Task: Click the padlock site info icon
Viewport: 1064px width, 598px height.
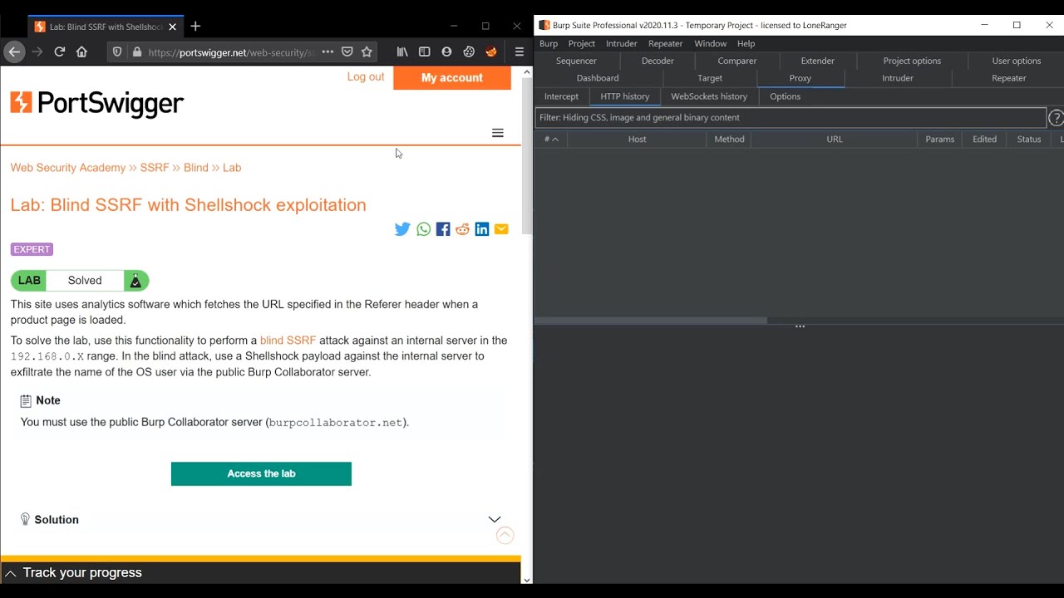Action: 137,51
